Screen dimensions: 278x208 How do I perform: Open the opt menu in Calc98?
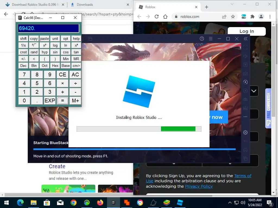(66, 38)
